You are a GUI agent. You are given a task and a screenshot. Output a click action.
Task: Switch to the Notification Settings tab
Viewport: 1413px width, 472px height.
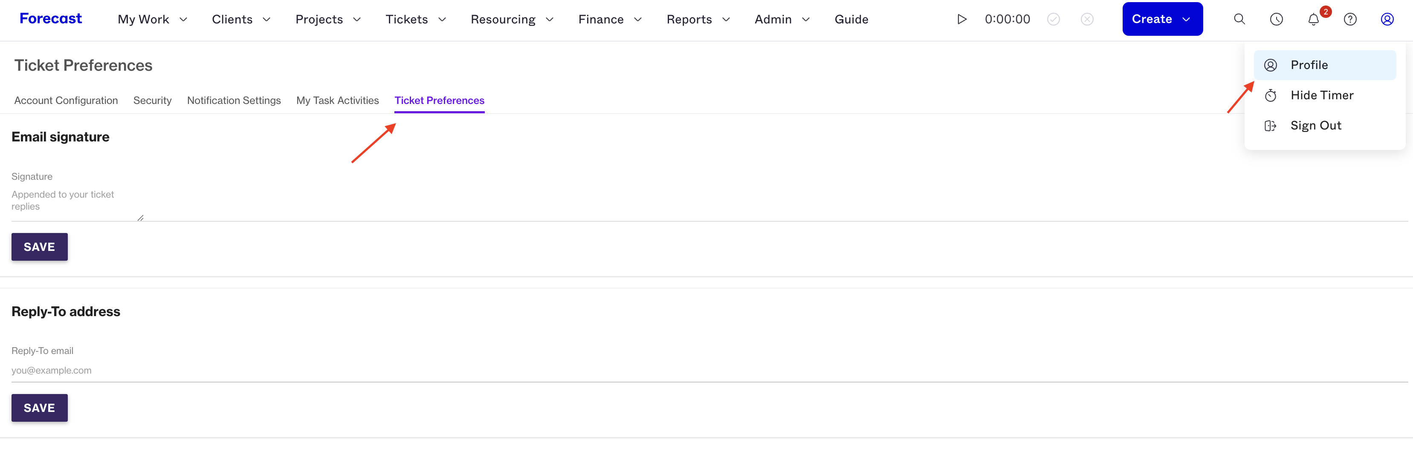pyautogui.click(x=234, y=101)
